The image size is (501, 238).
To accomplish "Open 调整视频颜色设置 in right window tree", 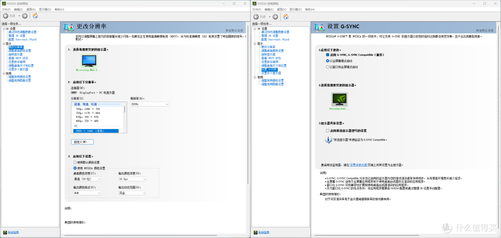I will (273, 81).
